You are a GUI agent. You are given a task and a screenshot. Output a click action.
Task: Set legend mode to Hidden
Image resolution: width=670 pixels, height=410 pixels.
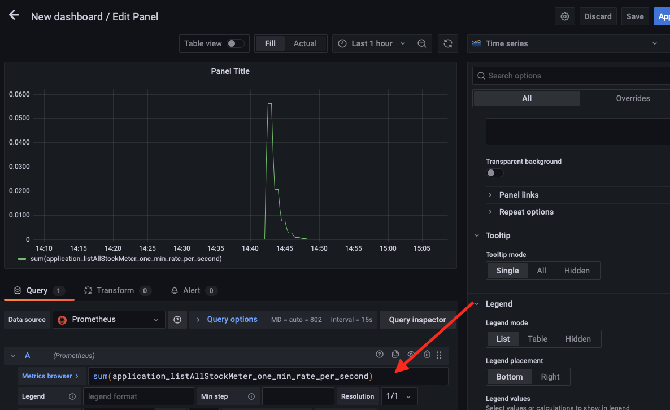pos(578,339)
